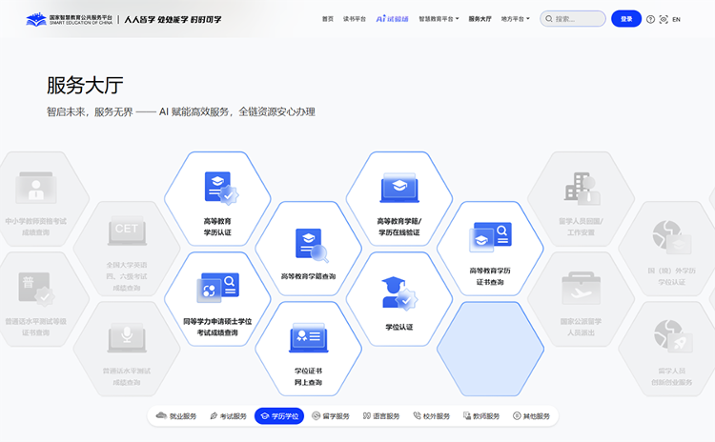This screenshot has width=715, height=442.
Task: Select the 教师服务 category tab
Action: pos(480,416)
